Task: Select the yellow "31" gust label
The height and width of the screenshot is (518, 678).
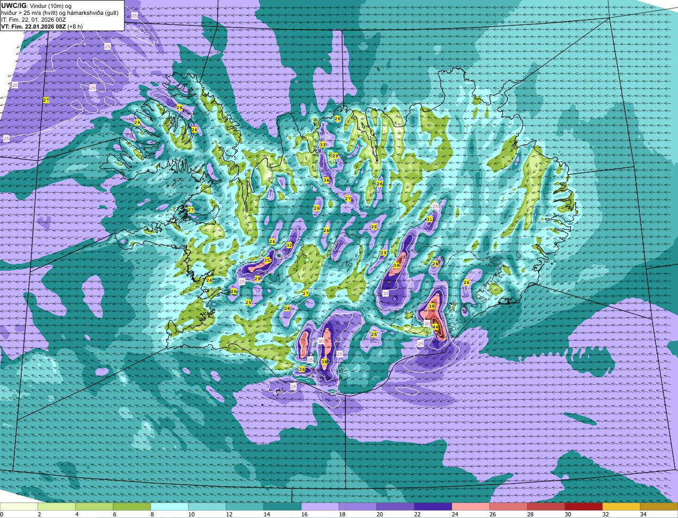Action: (430, 219)
